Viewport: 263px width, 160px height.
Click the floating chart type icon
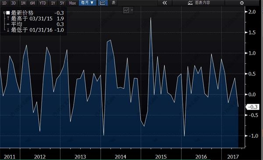point(126,10)
